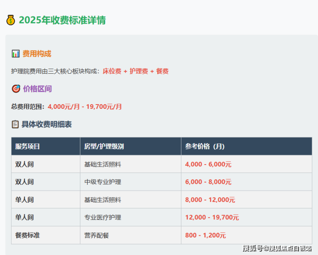
Task: Click the bar chart icon beside 费用构成
Action: tap(15, 54)
